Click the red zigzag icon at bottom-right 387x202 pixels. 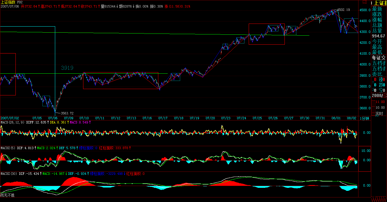(x=379, y=199)
